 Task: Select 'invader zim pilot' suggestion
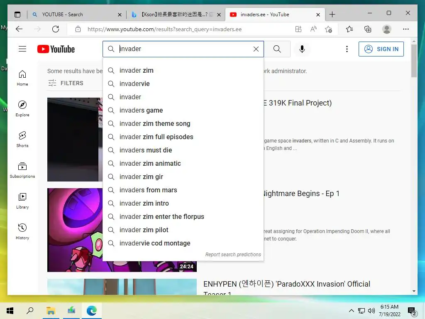183,230
